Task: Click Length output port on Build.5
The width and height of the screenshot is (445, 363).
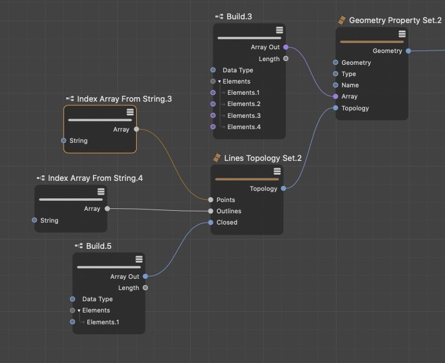Action: pyautogui.click(x=145, y=288)
